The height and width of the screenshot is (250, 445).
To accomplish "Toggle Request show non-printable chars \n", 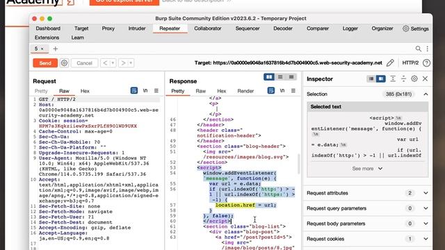I will tap(145, 91).
